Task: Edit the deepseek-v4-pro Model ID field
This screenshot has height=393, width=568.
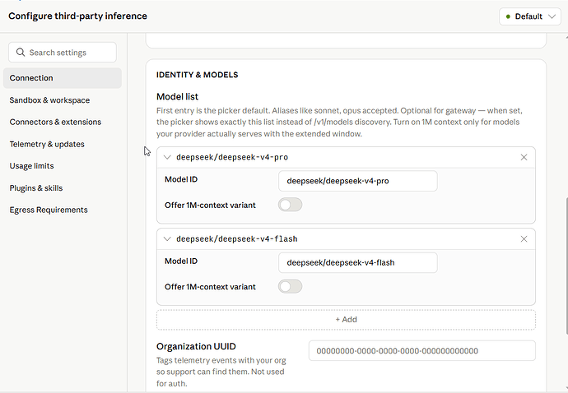Action: tap(358, 181)
